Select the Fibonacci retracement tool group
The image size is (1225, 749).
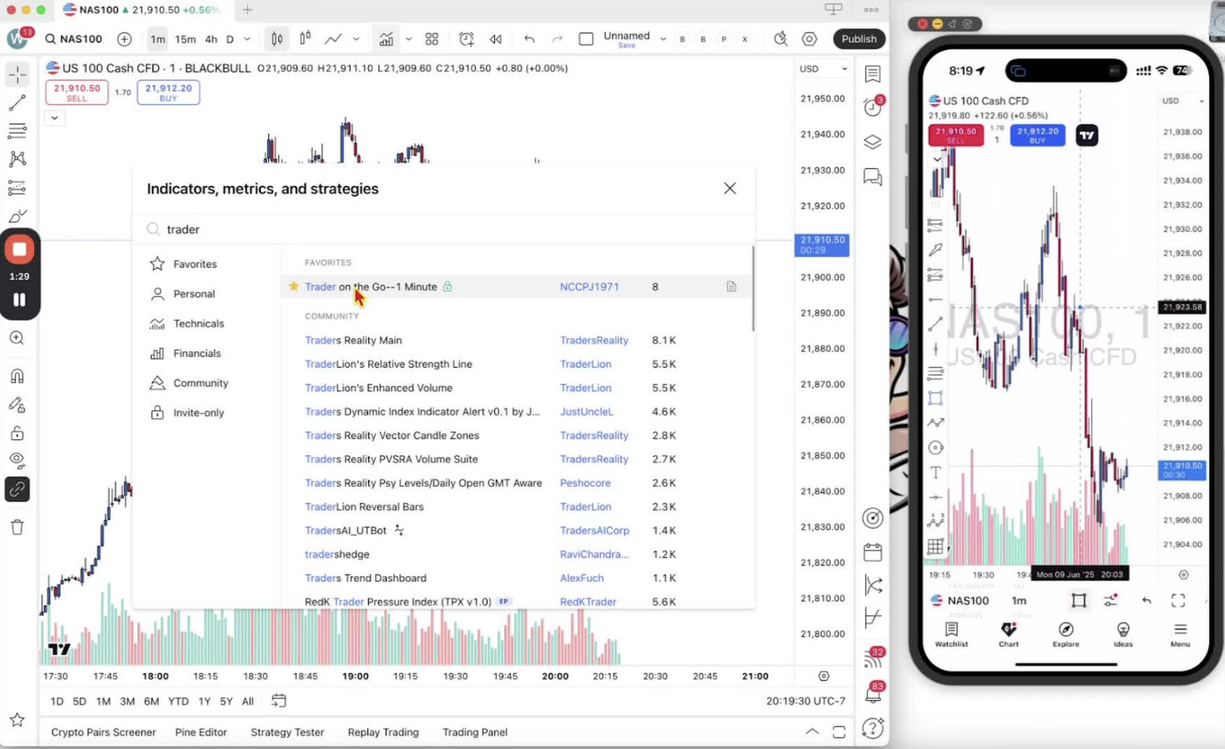point(18,131)
